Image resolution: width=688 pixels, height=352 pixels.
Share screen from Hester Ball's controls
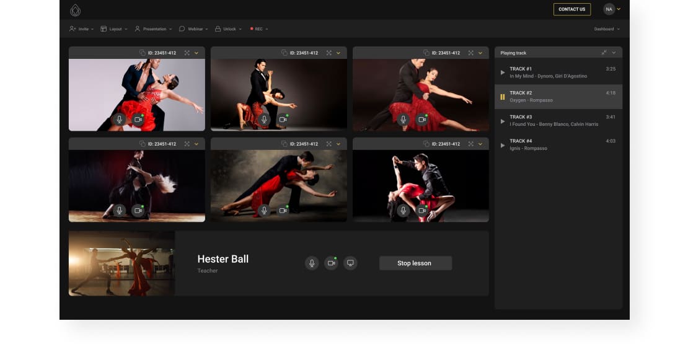coord(350,263)
